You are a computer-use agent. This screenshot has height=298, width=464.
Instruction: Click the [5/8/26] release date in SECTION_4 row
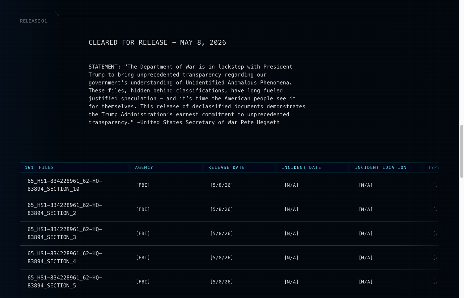pyautogui.click(x=222, y=258)
